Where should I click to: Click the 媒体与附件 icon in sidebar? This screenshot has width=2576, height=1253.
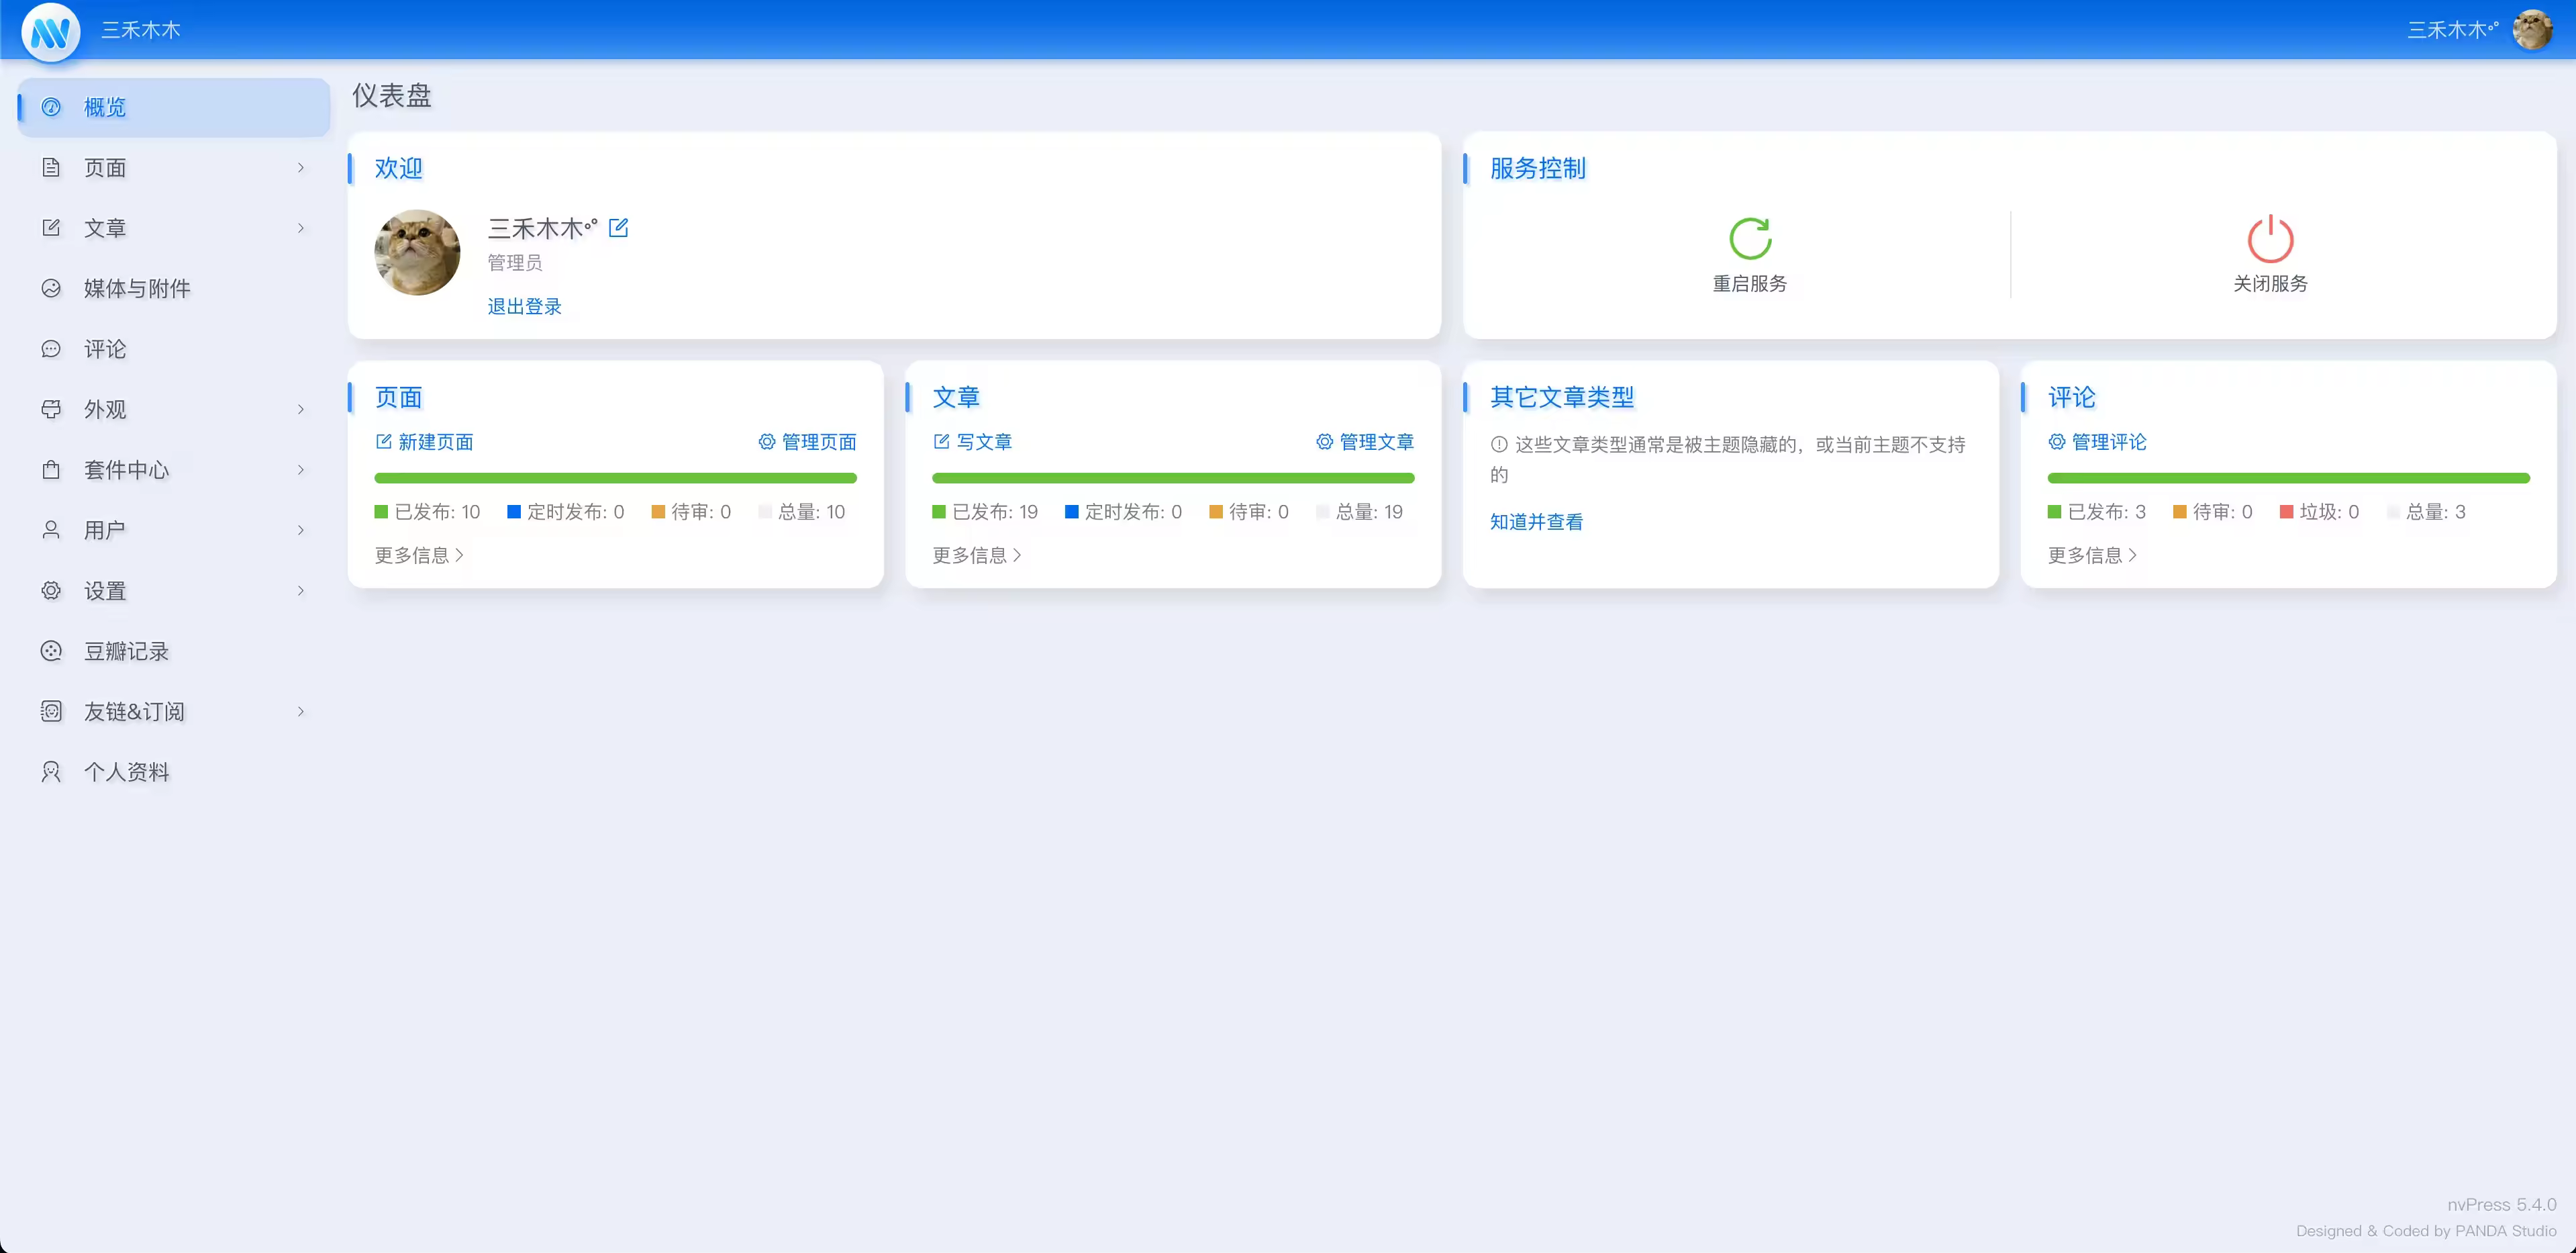51,288
